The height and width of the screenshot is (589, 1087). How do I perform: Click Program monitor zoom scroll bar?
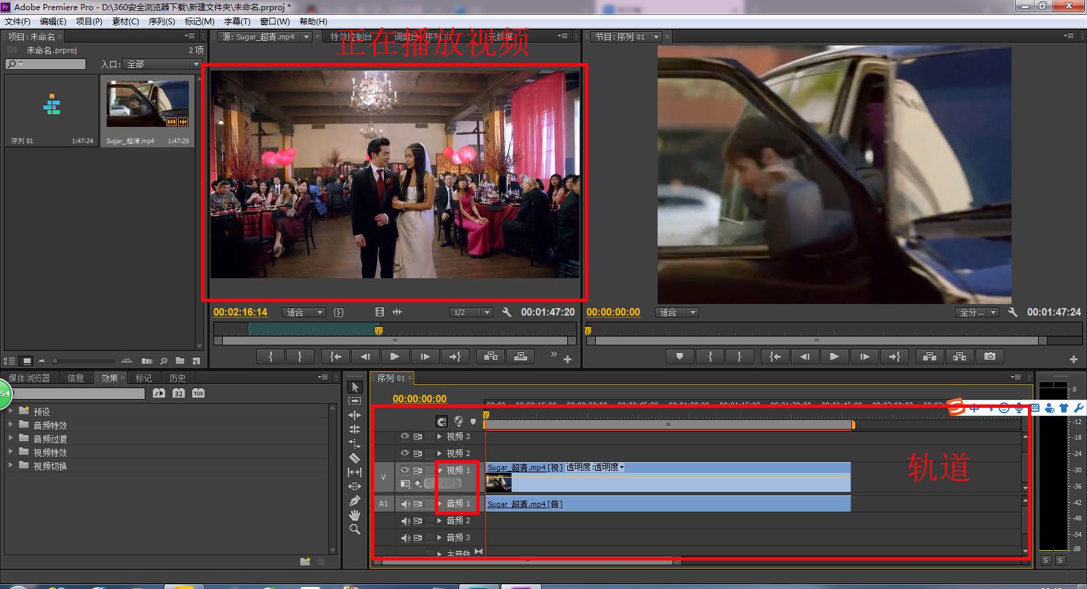817,341
